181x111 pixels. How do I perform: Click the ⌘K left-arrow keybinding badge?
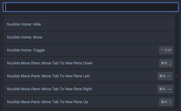(165, 76)
